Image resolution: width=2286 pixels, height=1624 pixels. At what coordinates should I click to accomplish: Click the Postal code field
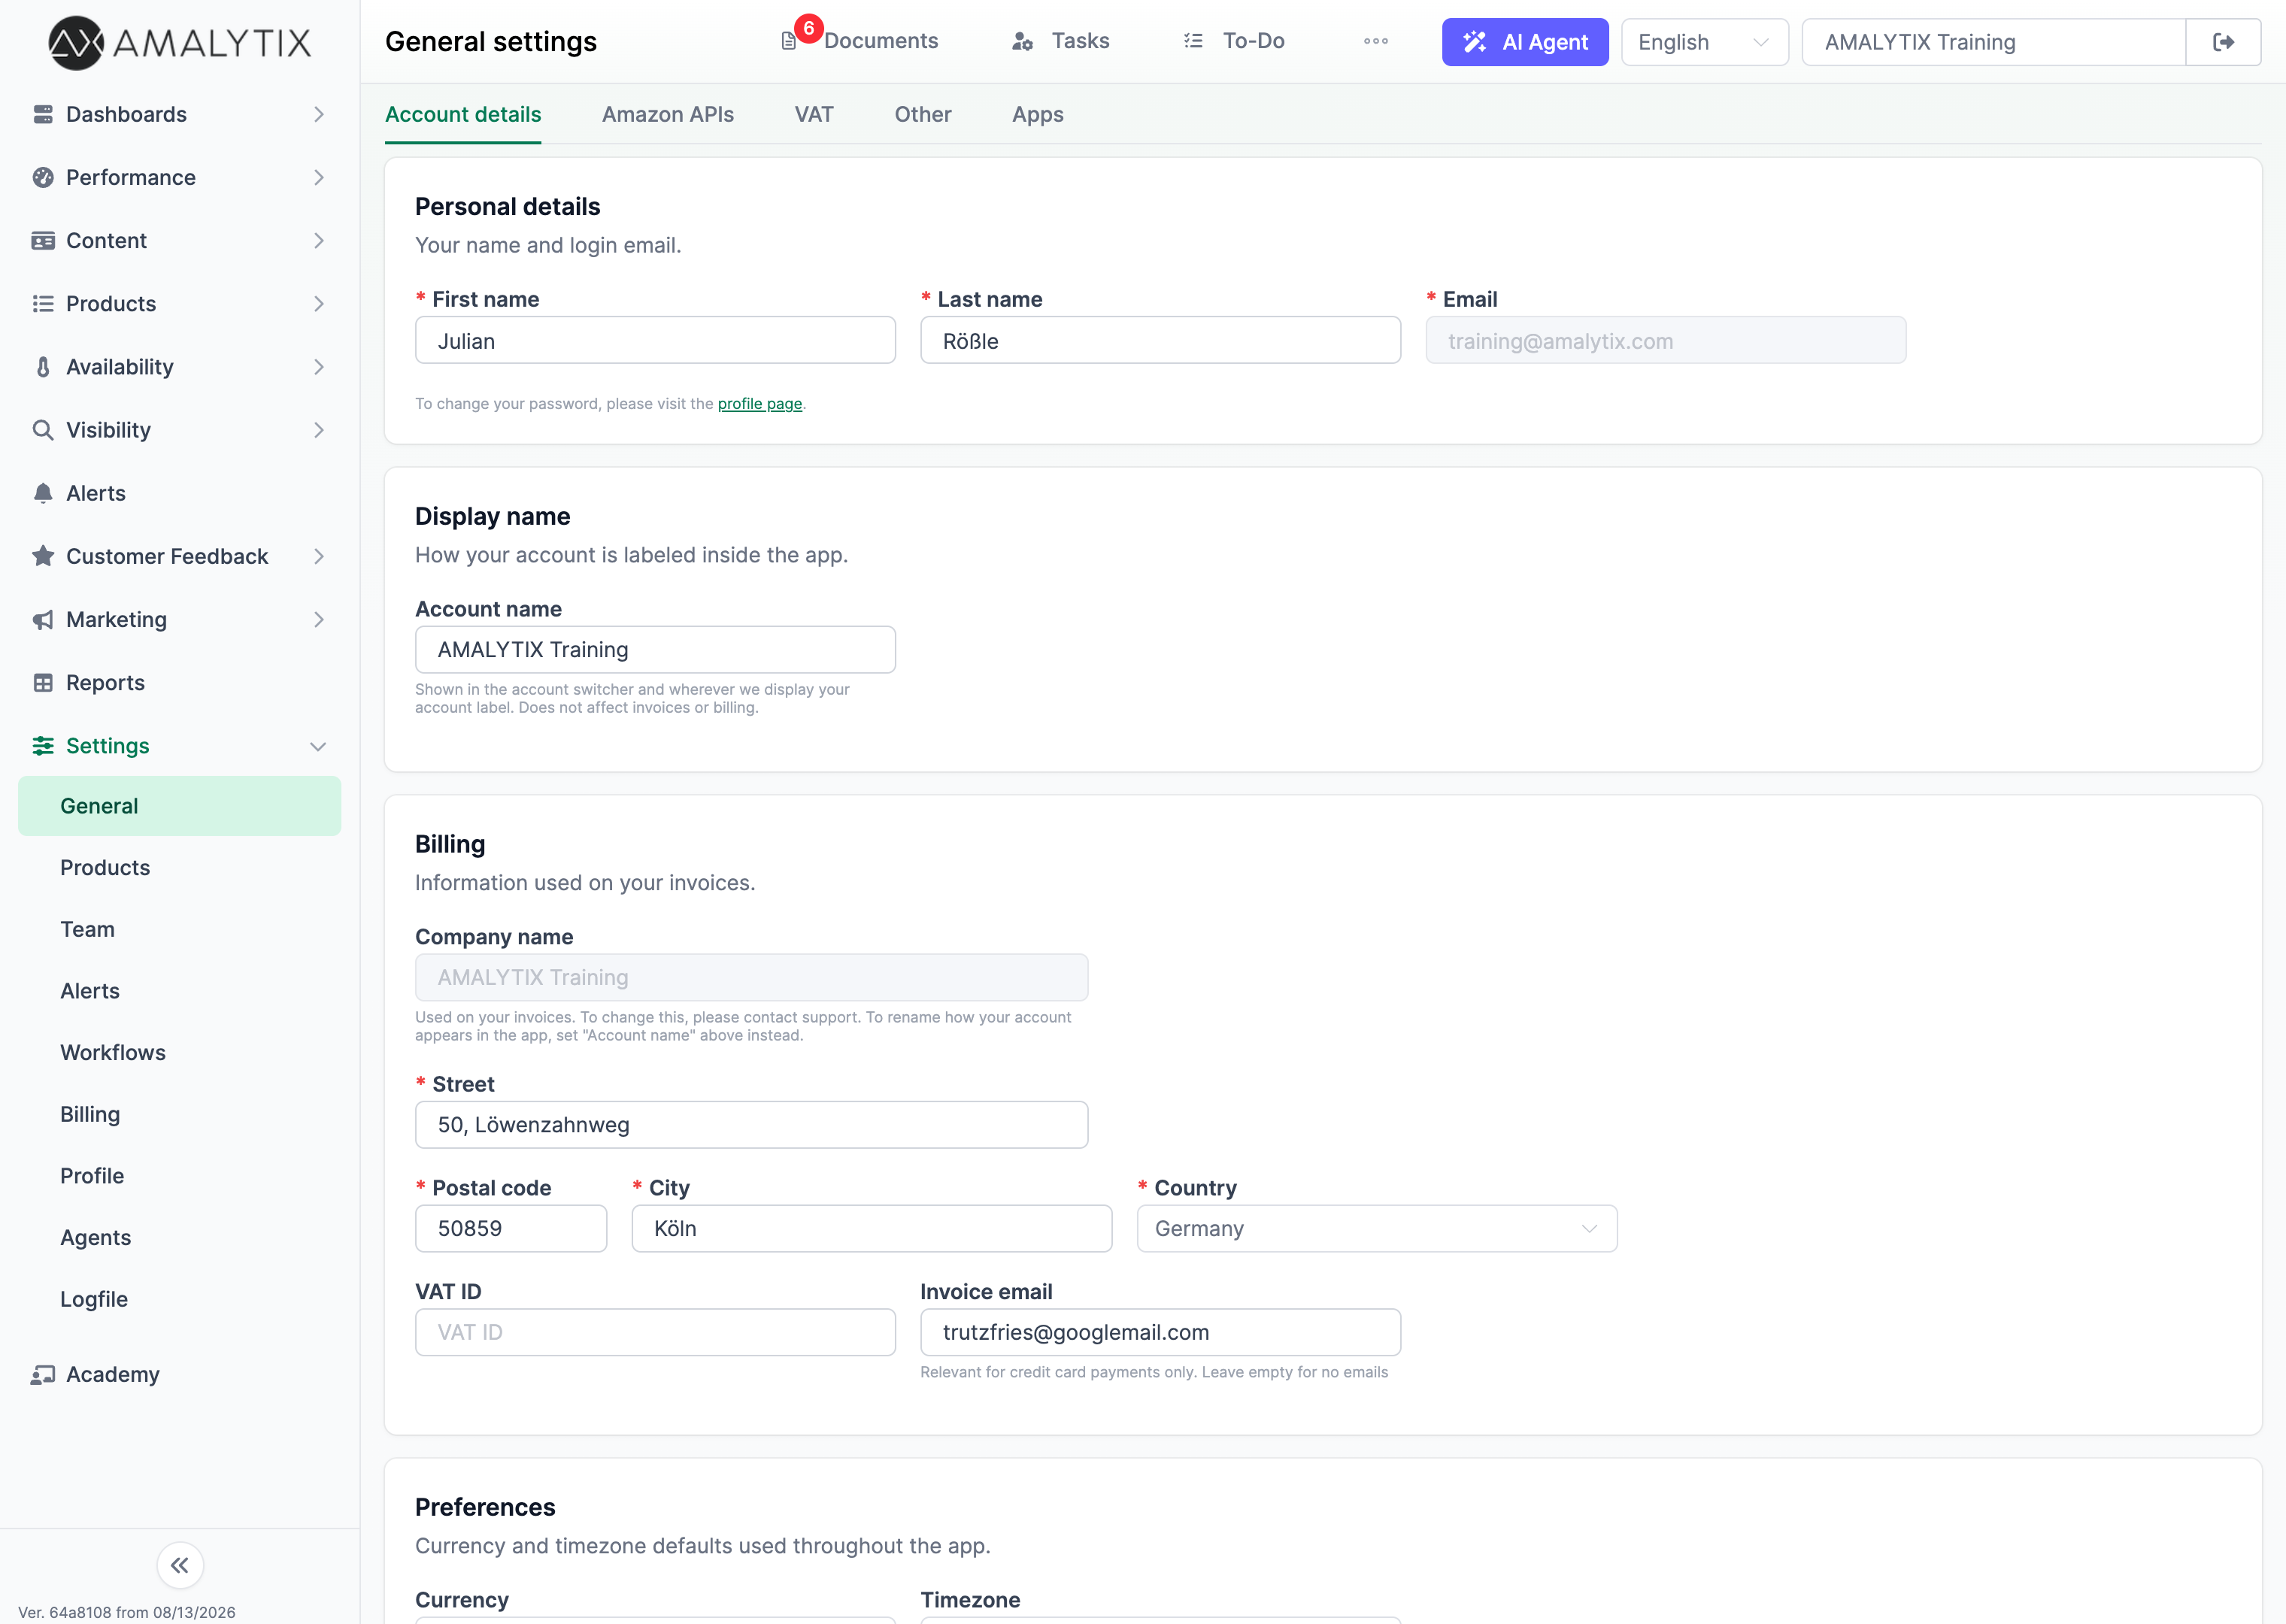[511, 1228]
